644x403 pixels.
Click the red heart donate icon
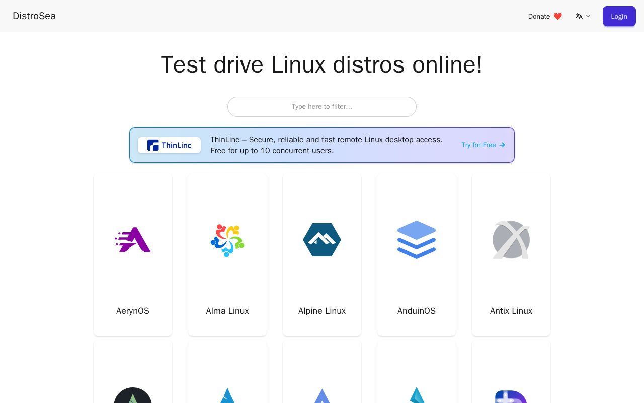[557, 16]
